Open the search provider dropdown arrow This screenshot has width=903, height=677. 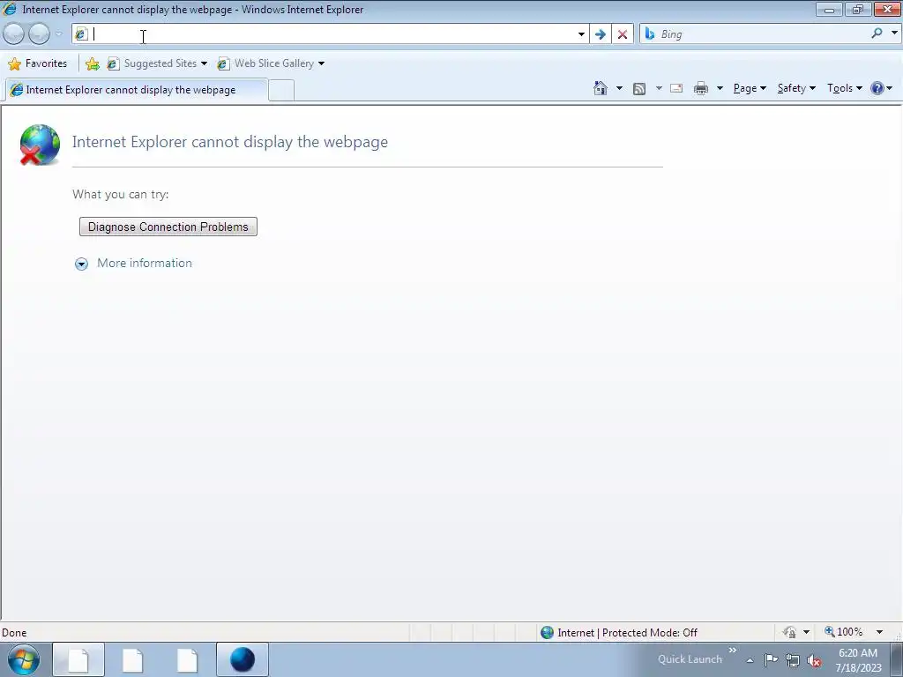(x=894, y=33)
